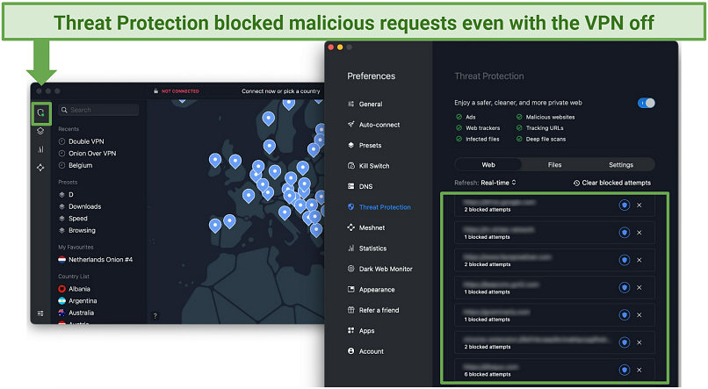Click the Refer a friend gift icon

coord(350,310)
